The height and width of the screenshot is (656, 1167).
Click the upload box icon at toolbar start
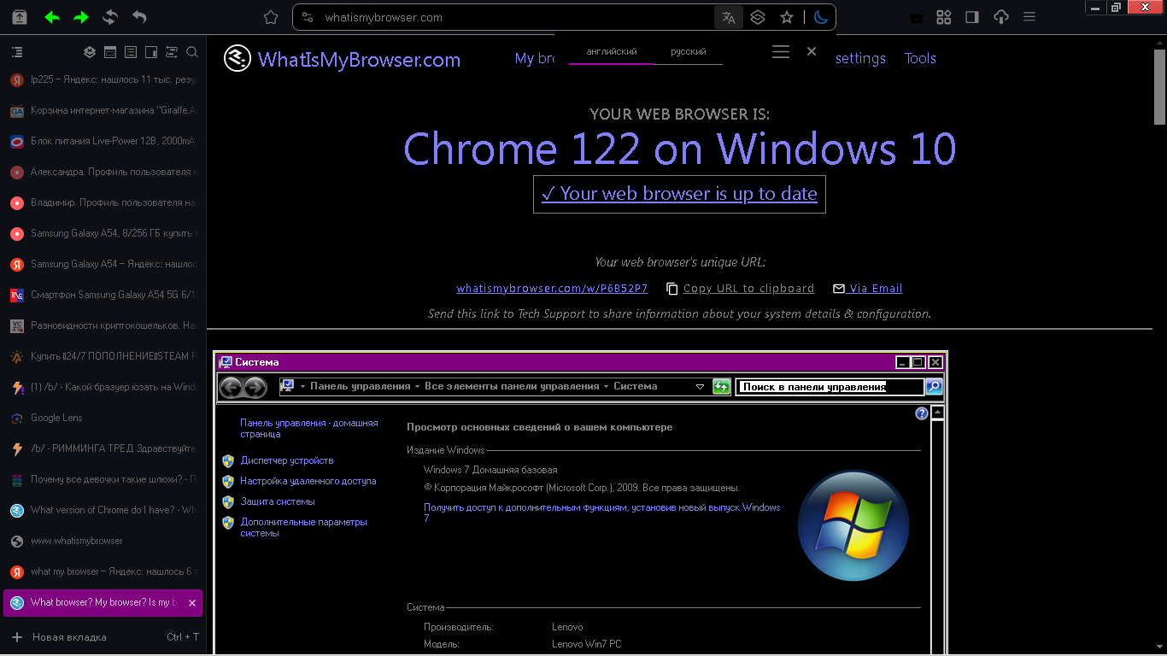[x=20, y=17]
